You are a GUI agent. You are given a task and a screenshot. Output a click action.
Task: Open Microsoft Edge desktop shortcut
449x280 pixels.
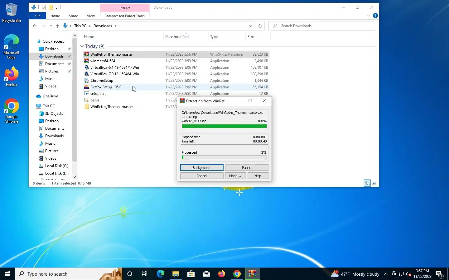[12, 47]
